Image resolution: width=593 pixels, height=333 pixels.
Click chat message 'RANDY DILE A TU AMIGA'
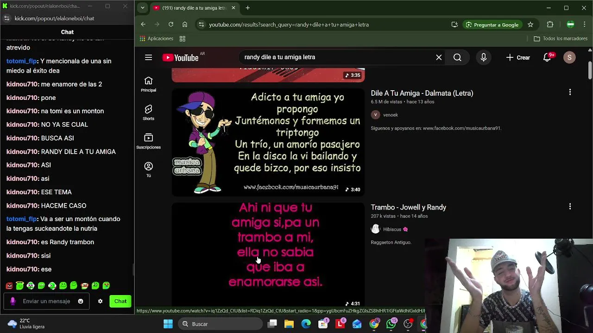point(78,152)
